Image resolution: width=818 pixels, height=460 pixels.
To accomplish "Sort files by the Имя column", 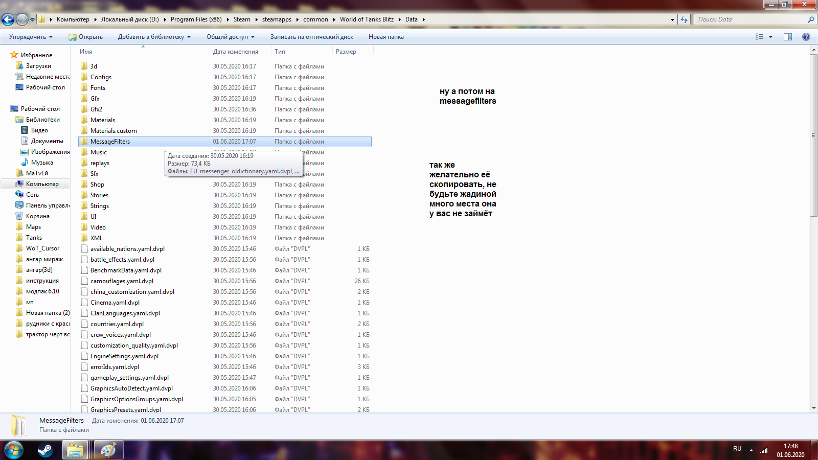I will [143, 52].
